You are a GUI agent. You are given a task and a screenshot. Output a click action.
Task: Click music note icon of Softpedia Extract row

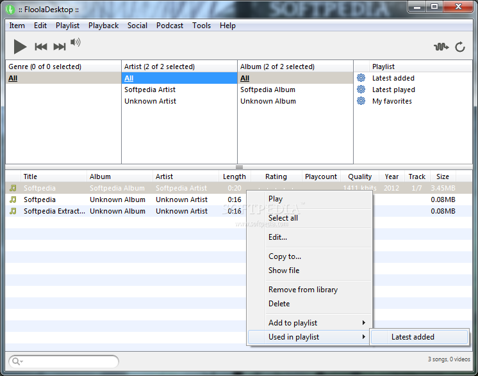click(13, 211)
